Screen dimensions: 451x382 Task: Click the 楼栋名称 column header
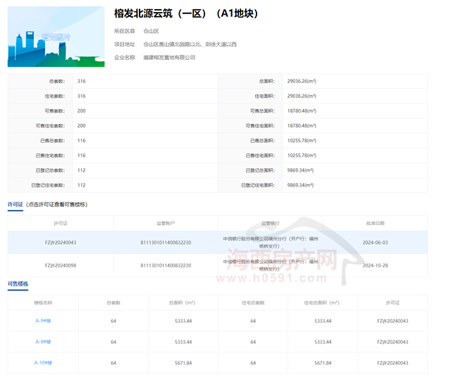[x=43, y=303]
